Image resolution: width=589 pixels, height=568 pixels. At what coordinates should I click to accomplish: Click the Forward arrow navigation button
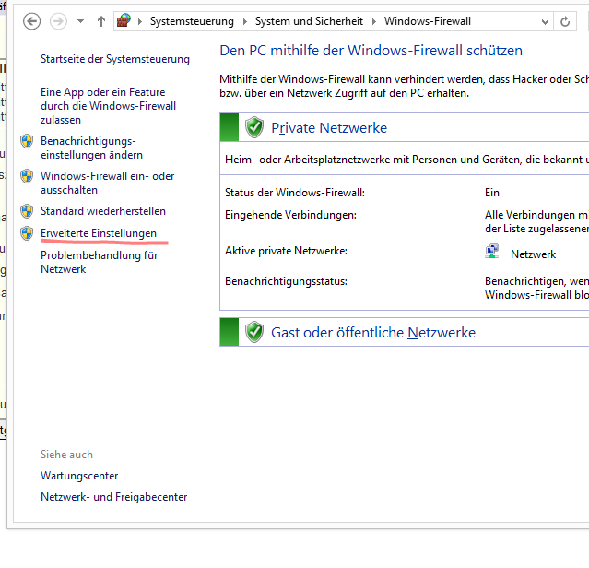[x=58, y=21]
